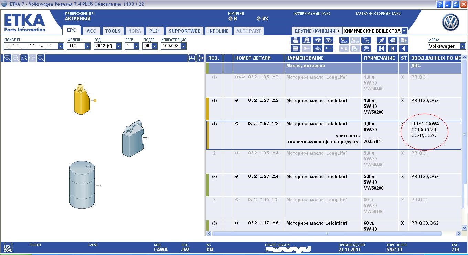Viewport: 468px width, 255px height.
Task: Open the double shopping carts icon
Action: (366, 41)
